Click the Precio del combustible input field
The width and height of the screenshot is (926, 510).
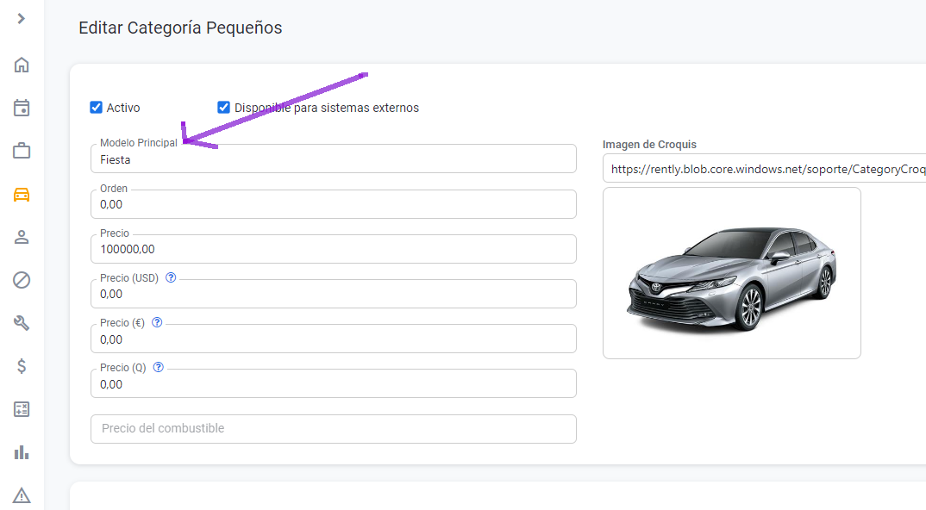point(333,429)
